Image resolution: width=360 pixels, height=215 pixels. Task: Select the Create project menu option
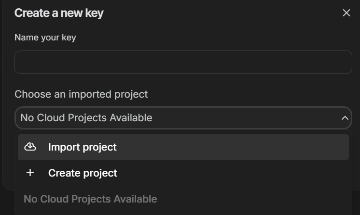click(83, 173)
